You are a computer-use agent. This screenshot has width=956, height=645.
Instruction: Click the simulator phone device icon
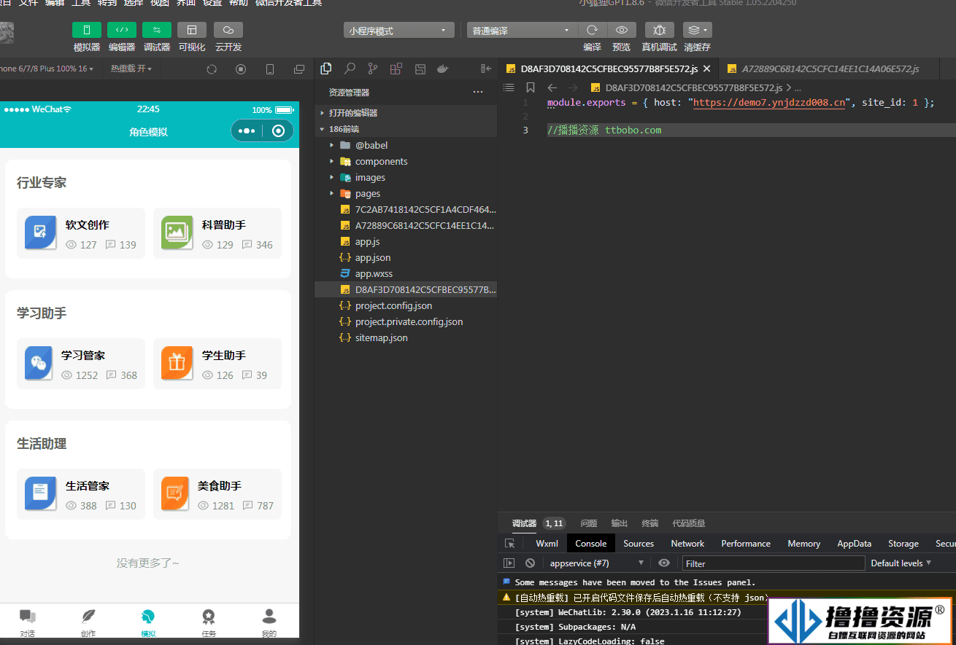[270, 69]
